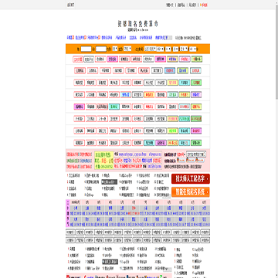
Task: Click the first name input box in the orange bar
Action: [86, 49]
